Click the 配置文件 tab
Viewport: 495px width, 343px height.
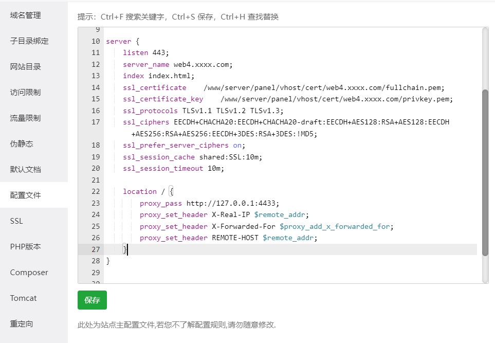(26, 195)
